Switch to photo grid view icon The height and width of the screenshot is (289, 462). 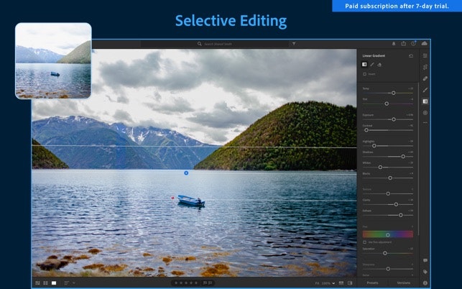(x=37, y=283)
